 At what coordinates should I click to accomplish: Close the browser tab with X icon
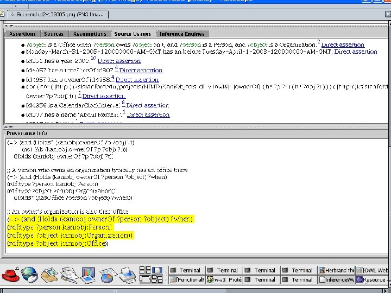pos(388,15)
